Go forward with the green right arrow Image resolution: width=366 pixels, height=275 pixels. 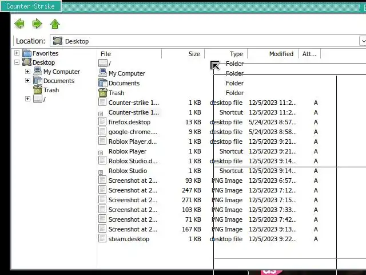coord(37,23)
